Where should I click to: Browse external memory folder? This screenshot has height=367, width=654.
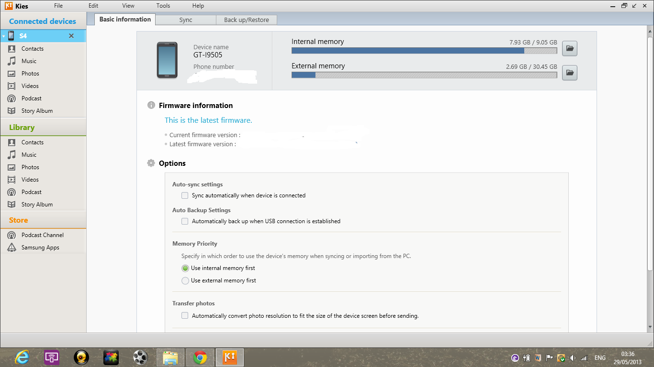click(569, 73)
